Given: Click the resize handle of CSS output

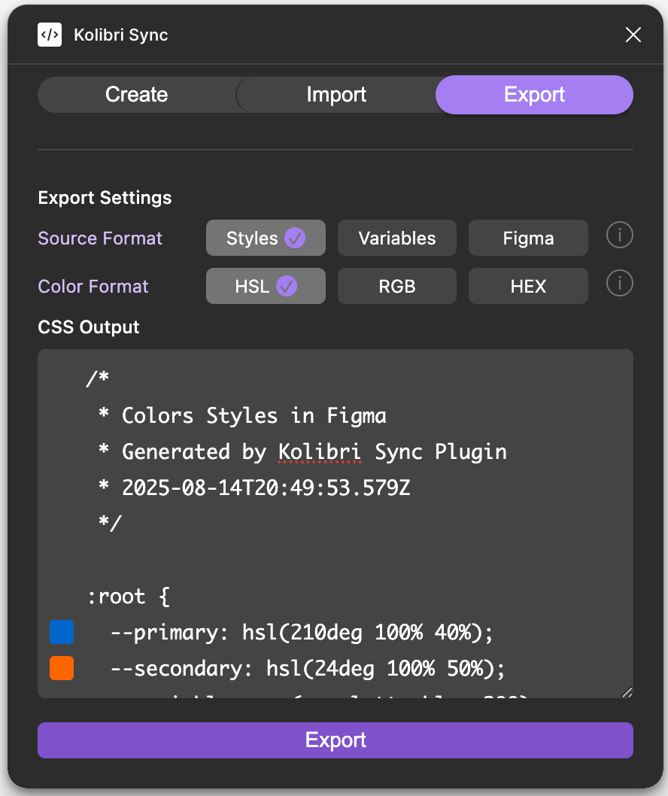Looking at the screenshot, I should pyautogui.click(x=627, y=692).
